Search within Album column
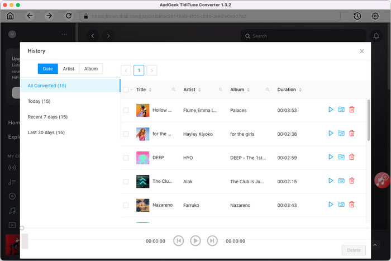 (x=268, y=89)
